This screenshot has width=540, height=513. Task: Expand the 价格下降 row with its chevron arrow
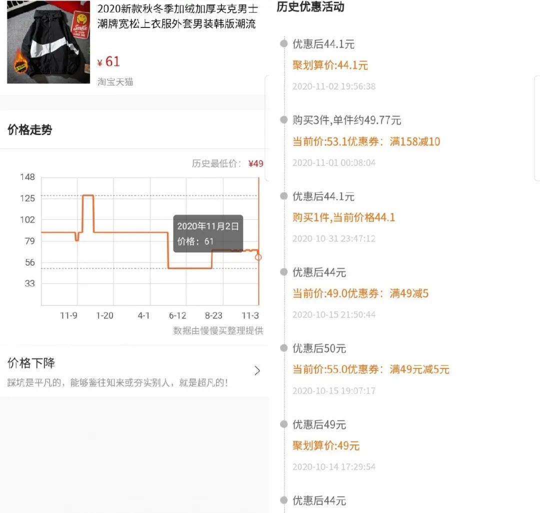click(257, 370)
